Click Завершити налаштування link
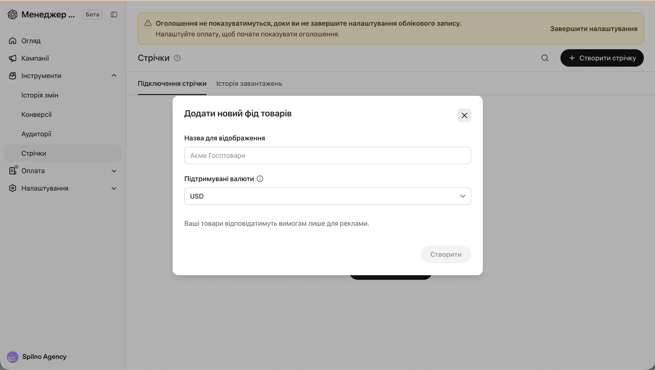The width and height of the screenshot is (655, 370). 594,29
